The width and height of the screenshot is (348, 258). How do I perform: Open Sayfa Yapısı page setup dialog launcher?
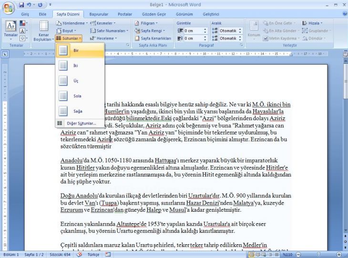(x=128, y=45)
